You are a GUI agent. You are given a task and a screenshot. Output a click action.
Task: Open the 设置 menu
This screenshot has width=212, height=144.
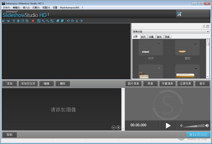pyautogui.click(x=55, y=7)
